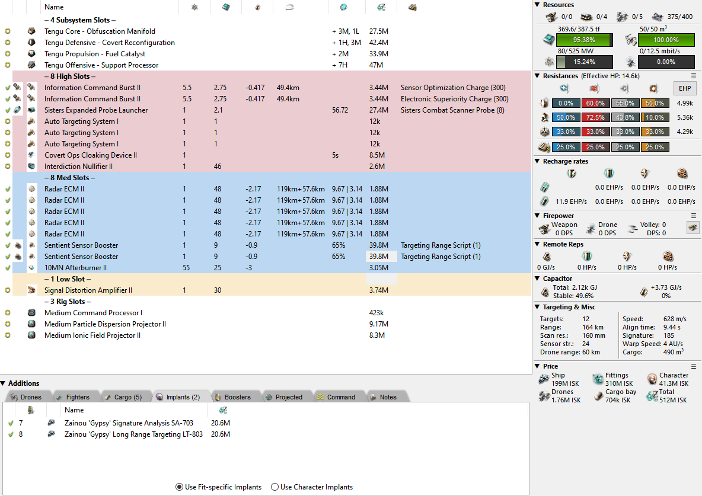Click the ammo column header icon

(412, 7)
